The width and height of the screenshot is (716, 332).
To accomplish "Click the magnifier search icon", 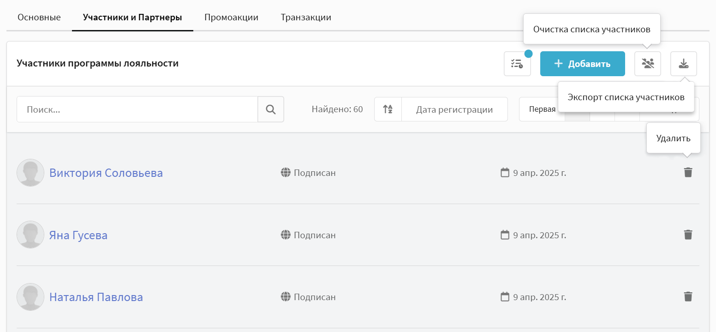I will [271, 109].
